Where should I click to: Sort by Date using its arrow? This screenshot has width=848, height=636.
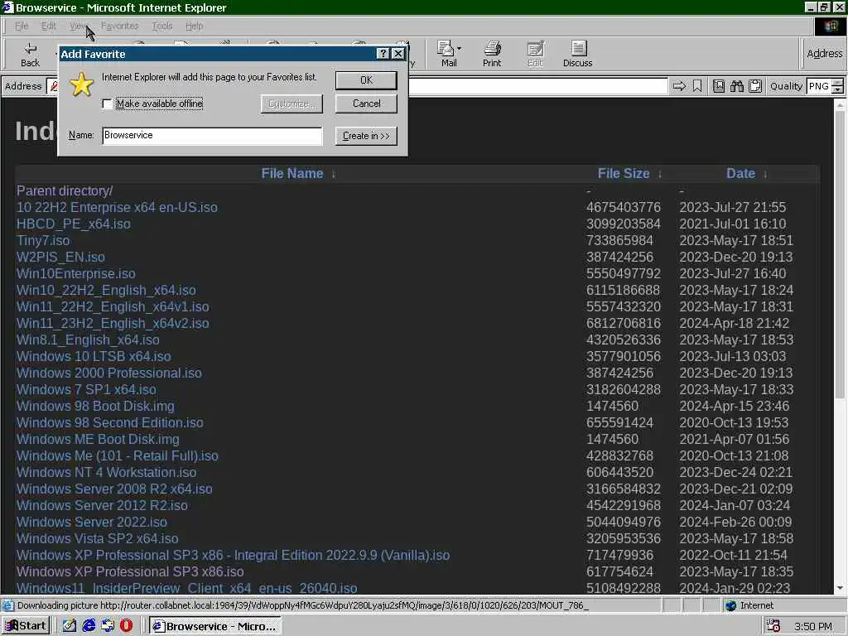point(765,174)
